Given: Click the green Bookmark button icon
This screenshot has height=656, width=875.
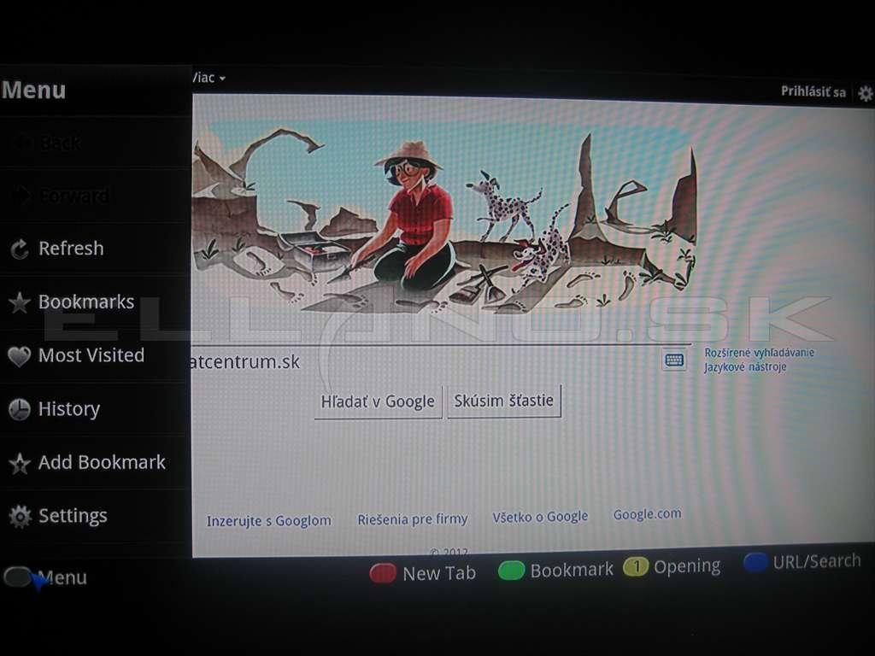Looking at the screenshot, I should (x=511, y=571).
